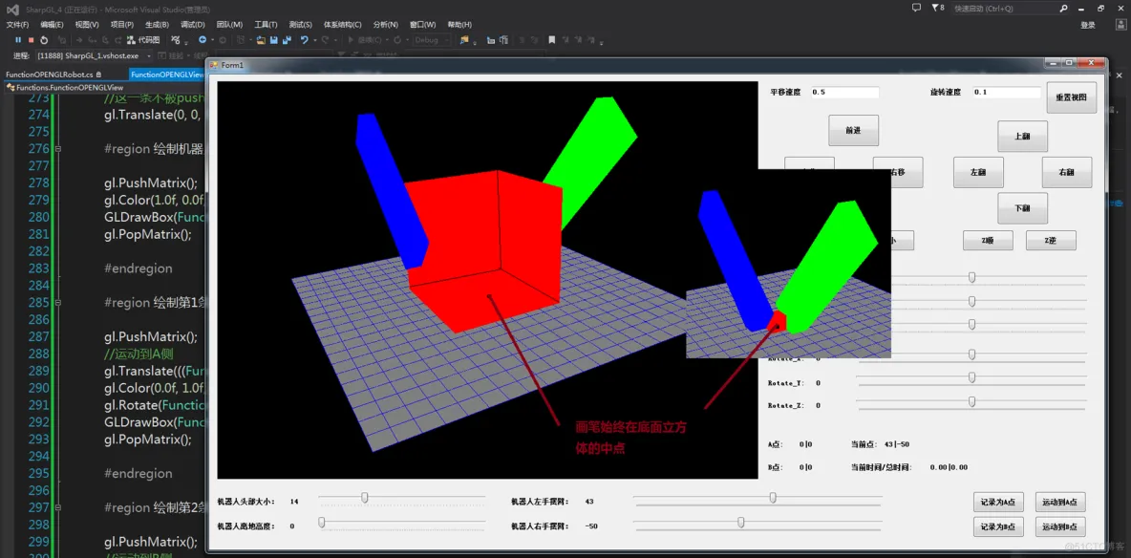Click the Rotate_Y slider thumb
Viewport: 1131px width, 558px height.
(x=972, y=377)
